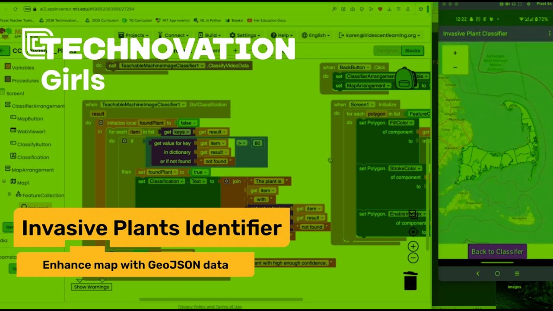Open the FillColor property dropdown on Polygon block
Image resolution: width=553 pixels, height=311 pixels.
(x=401, y=123)
